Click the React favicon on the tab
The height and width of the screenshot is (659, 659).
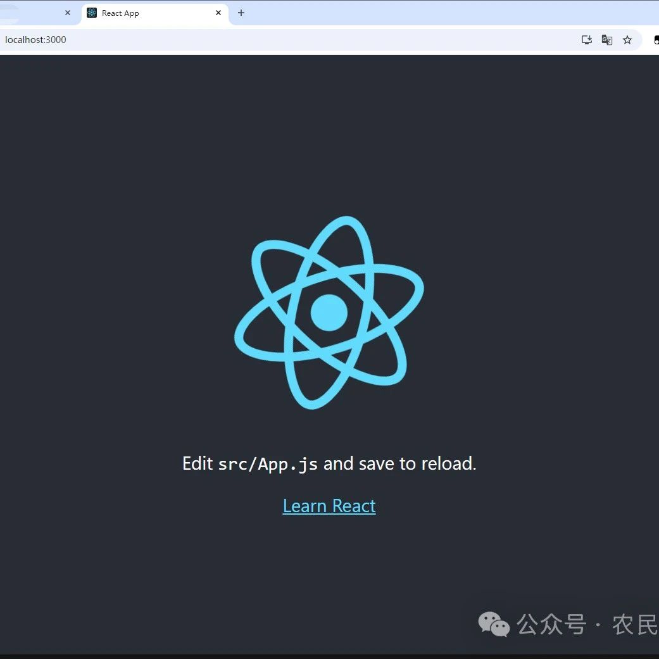[92, 13]
